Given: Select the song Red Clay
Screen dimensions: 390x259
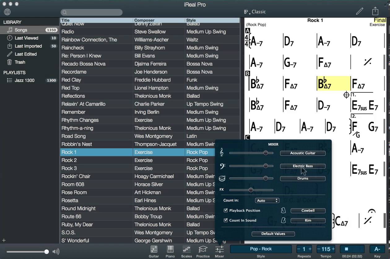Looking at the screenshot, I should pos(150,80).
